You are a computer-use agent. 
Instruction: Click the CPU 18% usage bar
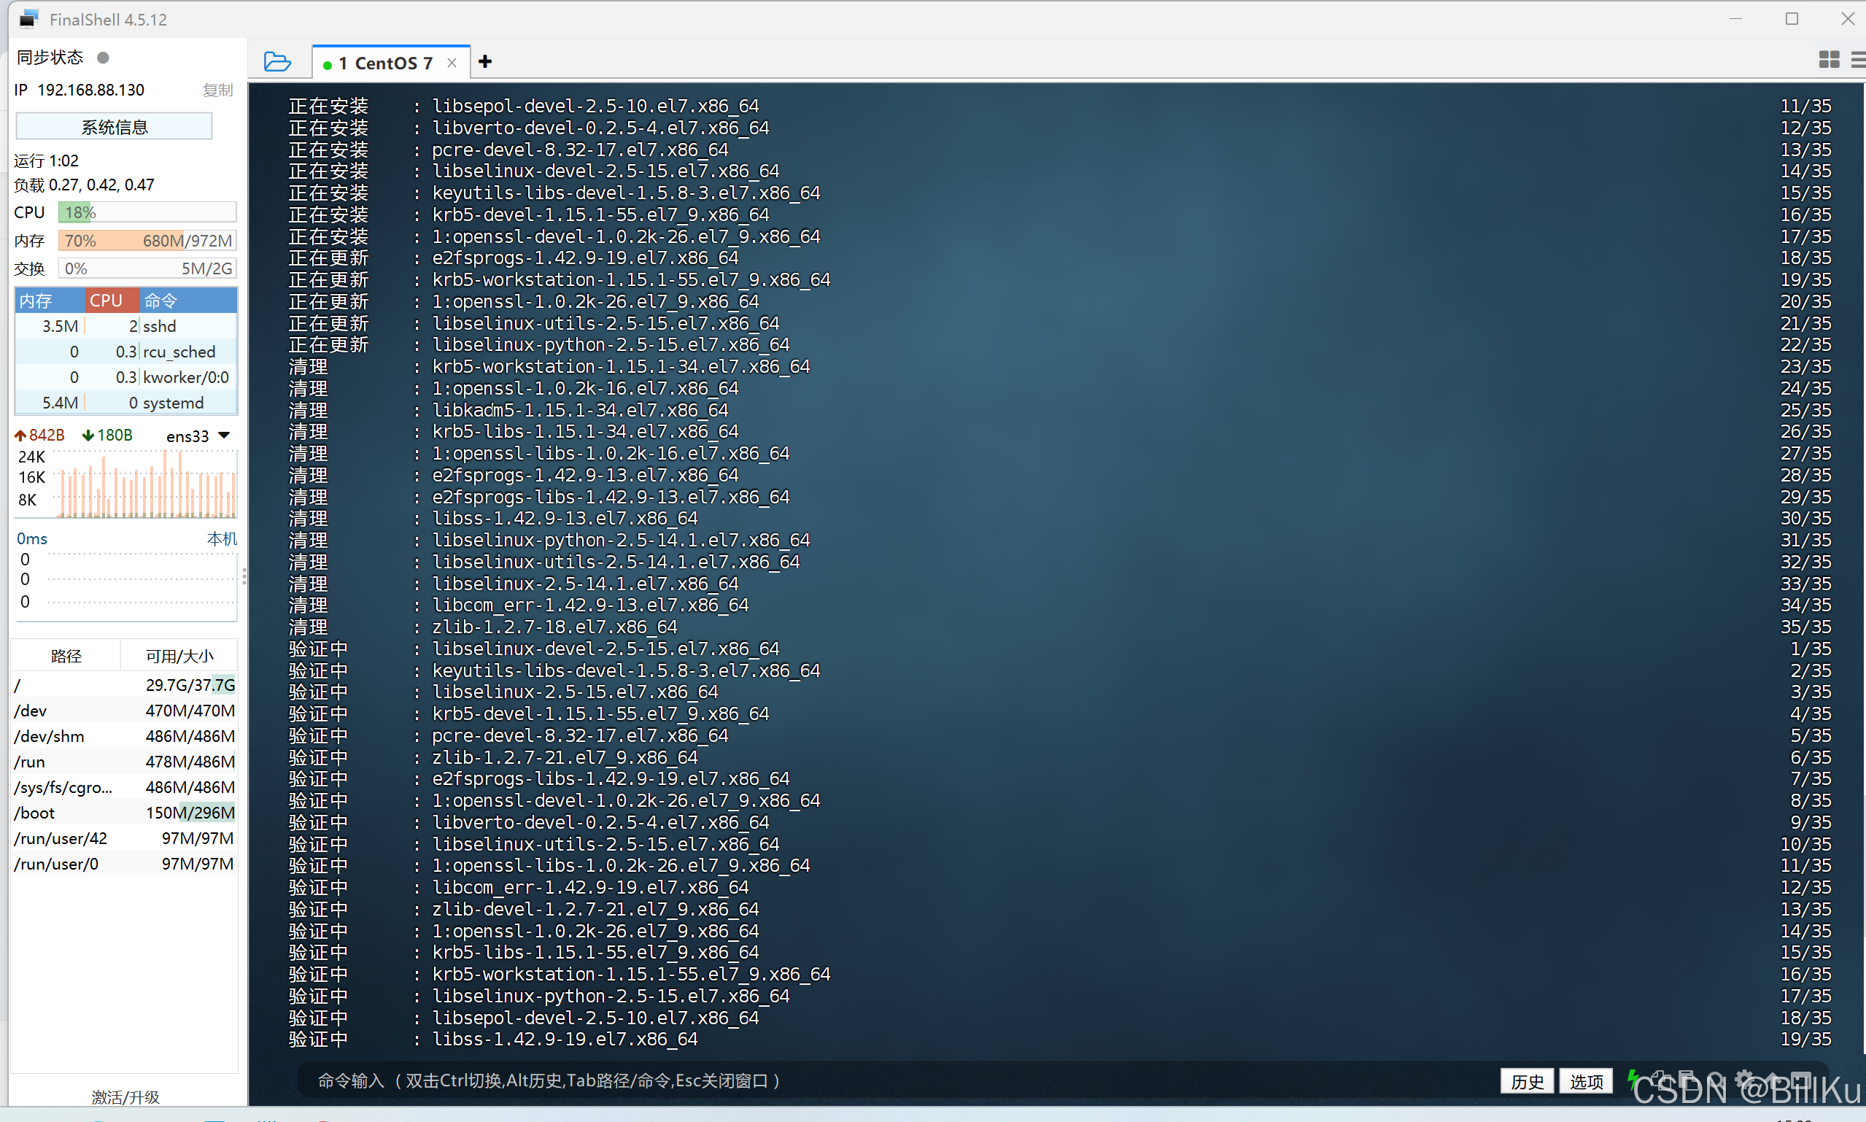[147, 212]
